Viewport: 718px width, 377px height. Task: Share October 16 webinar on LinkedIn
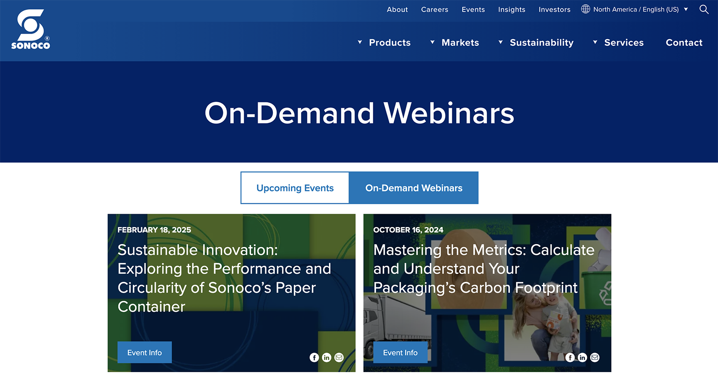pos(582,357)
